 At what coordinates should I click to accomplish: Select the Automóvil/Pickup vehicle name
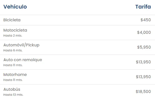(x=22, y=45)
